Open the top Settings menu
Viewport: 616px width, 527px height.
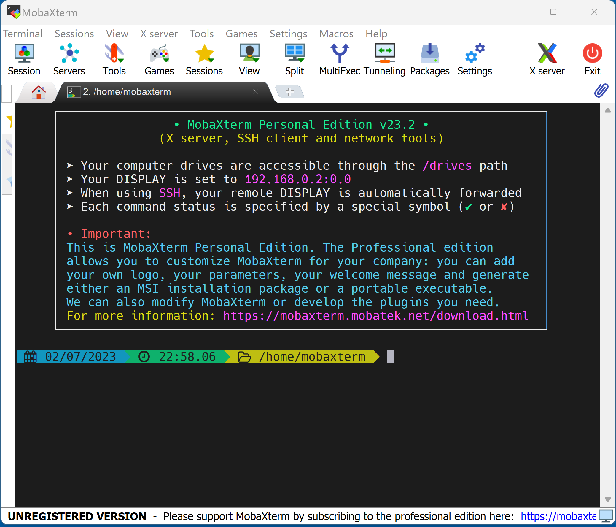pos(288,34)
